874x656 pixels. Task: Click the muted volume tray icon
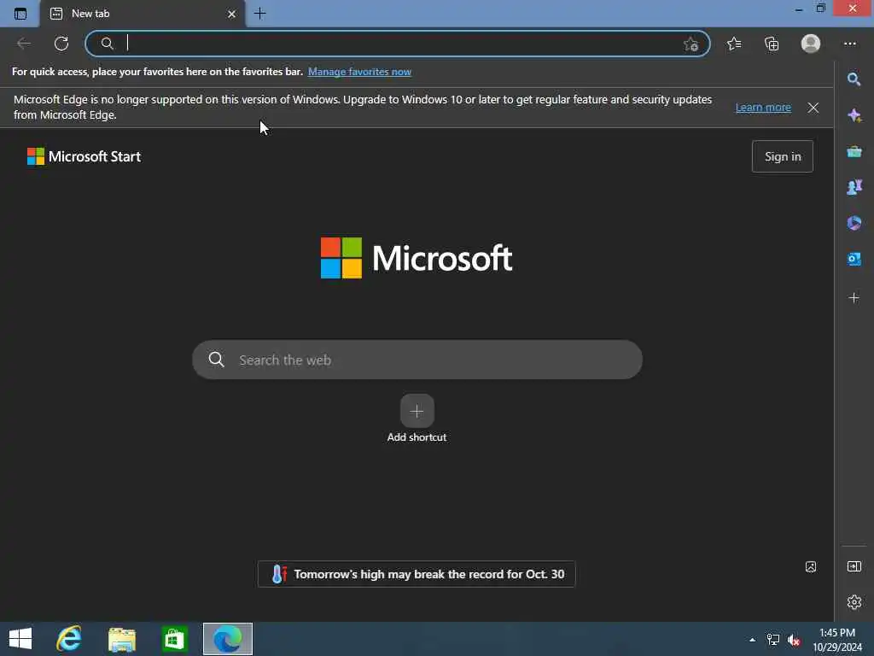(794, 640)
